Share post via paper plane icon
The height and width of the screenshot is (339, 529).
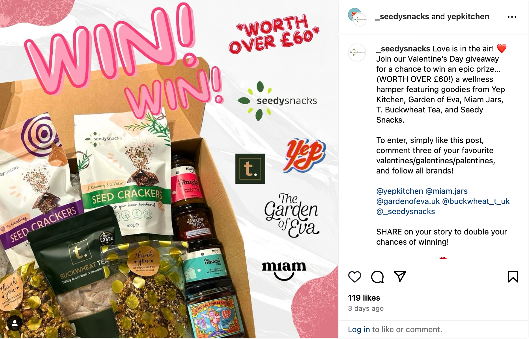click(x=400, y=277)
